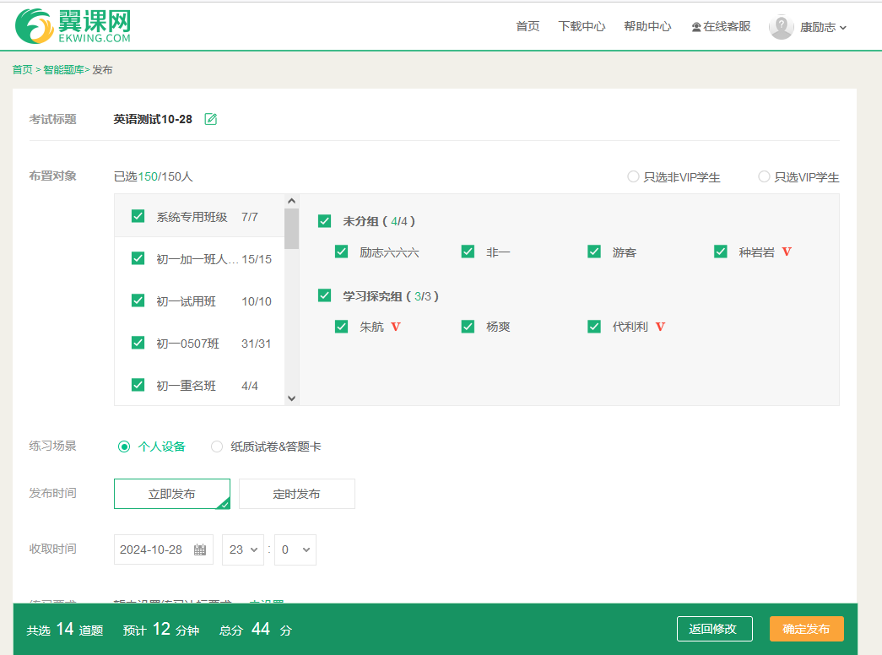Open the calendar icon in date field

click(200, 549)
